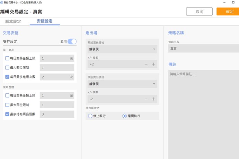
Task: Uncheck 每日最多進場次數 checkbox
Action: tap(7, 77)
